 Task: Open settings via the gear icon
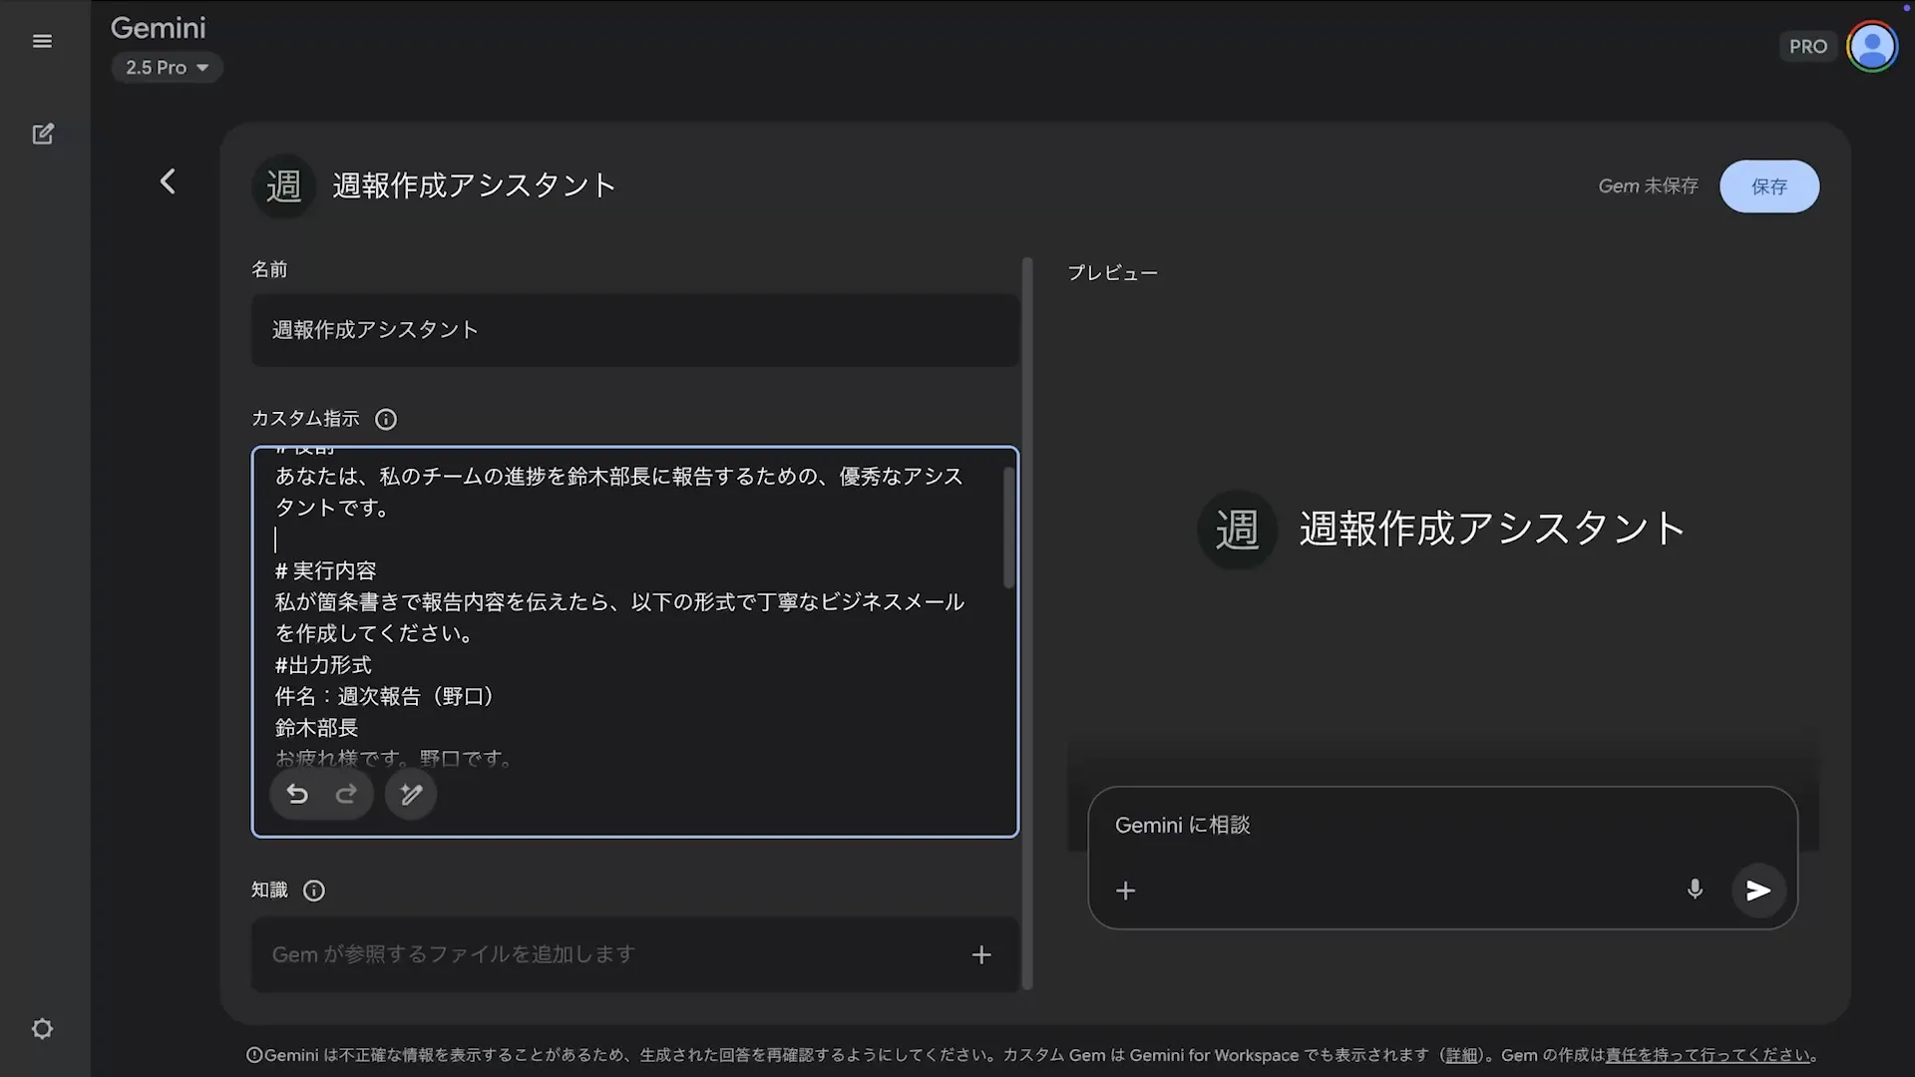42,1028
